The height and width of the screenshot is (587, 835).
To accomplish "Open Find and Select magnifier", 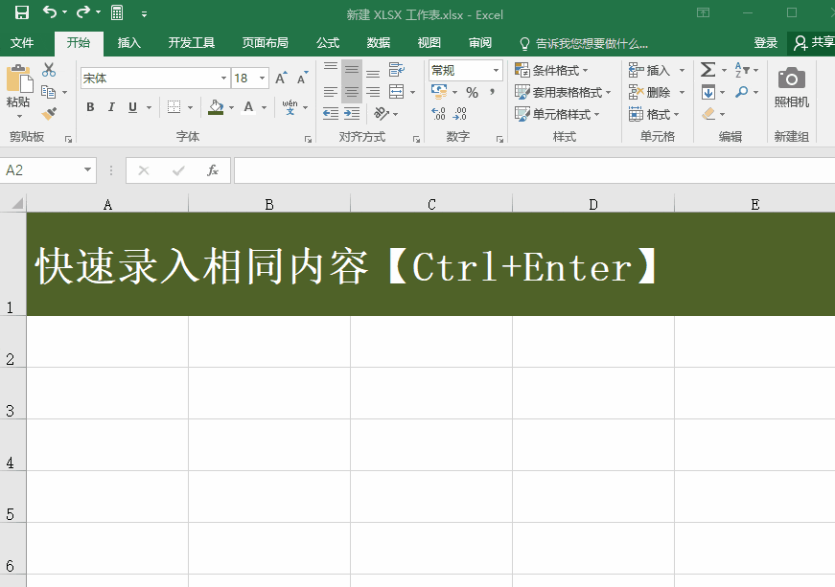I will [x=741, y=92].
